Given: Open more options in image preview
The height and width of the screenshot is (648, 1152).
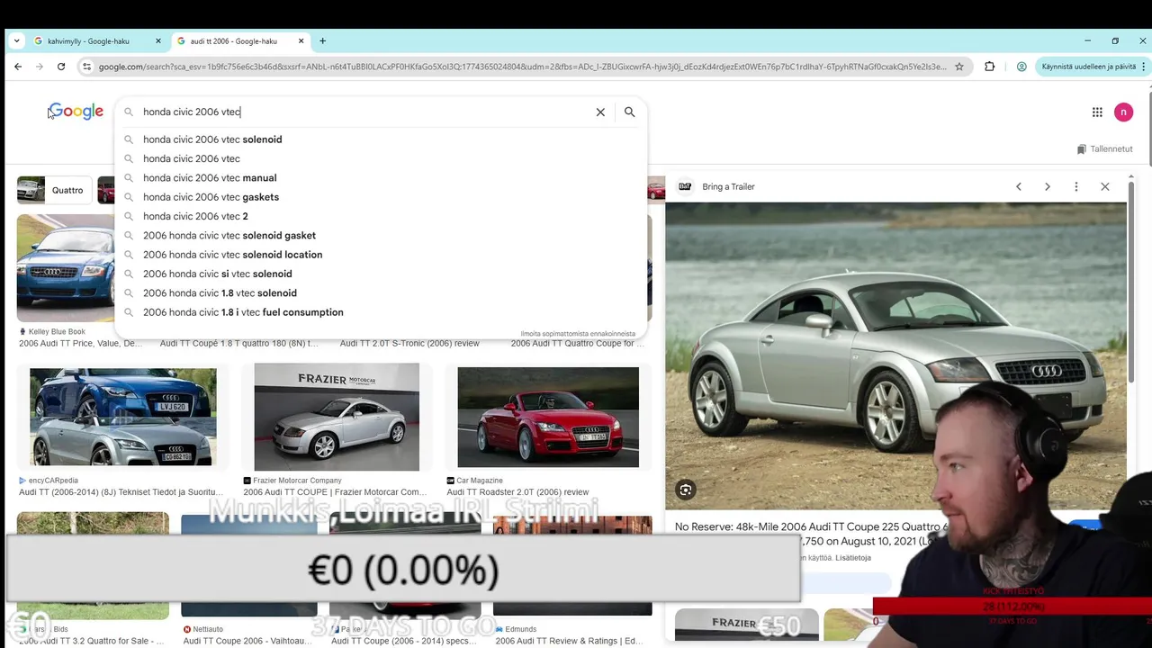Looking at the screenshot, I should coord(1076,186).
